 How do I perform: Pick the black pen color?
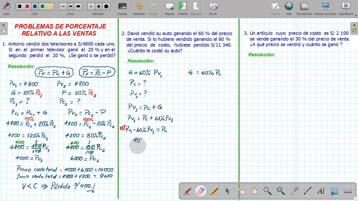click(20, 6)
